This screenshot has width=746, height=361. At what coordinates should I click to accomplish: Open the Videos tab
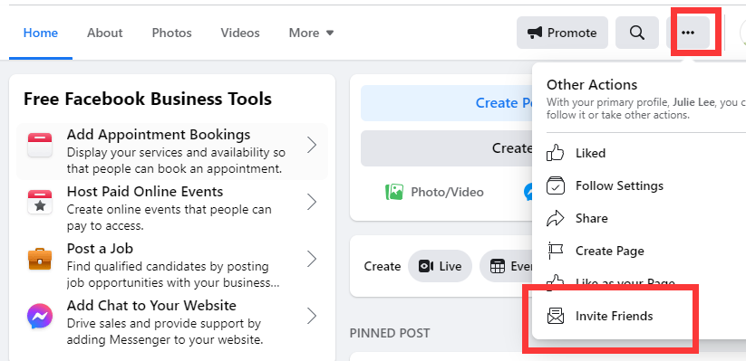point(240,33)
